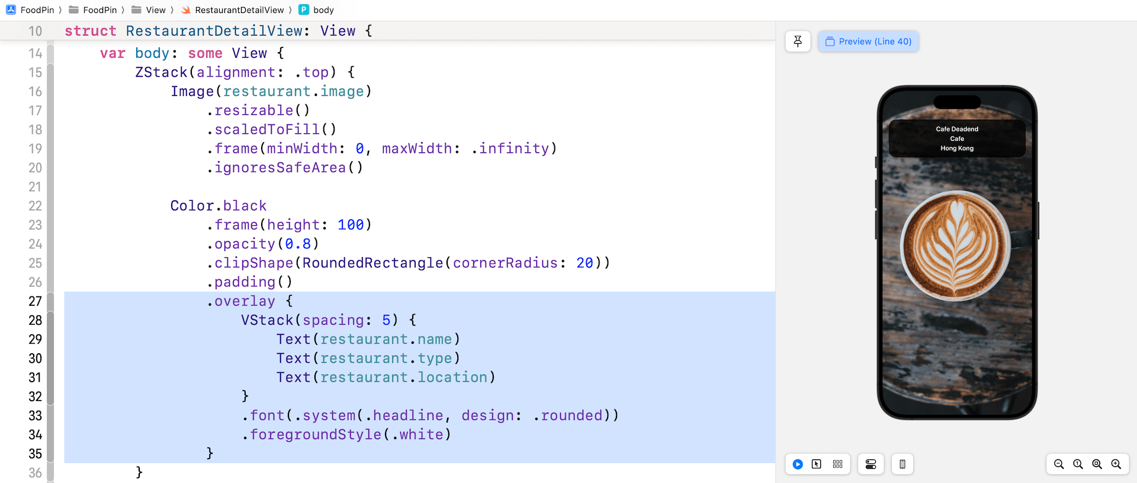Start Live preview with the play button

(798, 464)
